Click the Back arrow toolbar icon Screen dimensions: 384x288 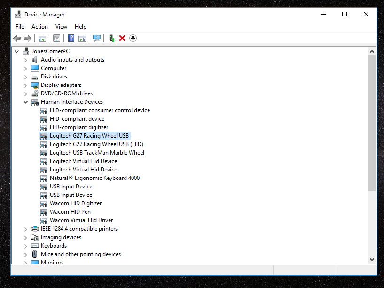pyautogui.click(x=17, y=38)
